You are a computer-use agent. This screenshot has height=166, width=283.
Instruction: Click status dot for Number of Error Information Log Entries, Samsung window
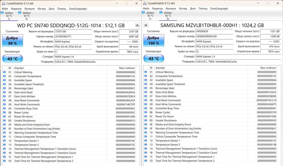click(x=146, y=128)
